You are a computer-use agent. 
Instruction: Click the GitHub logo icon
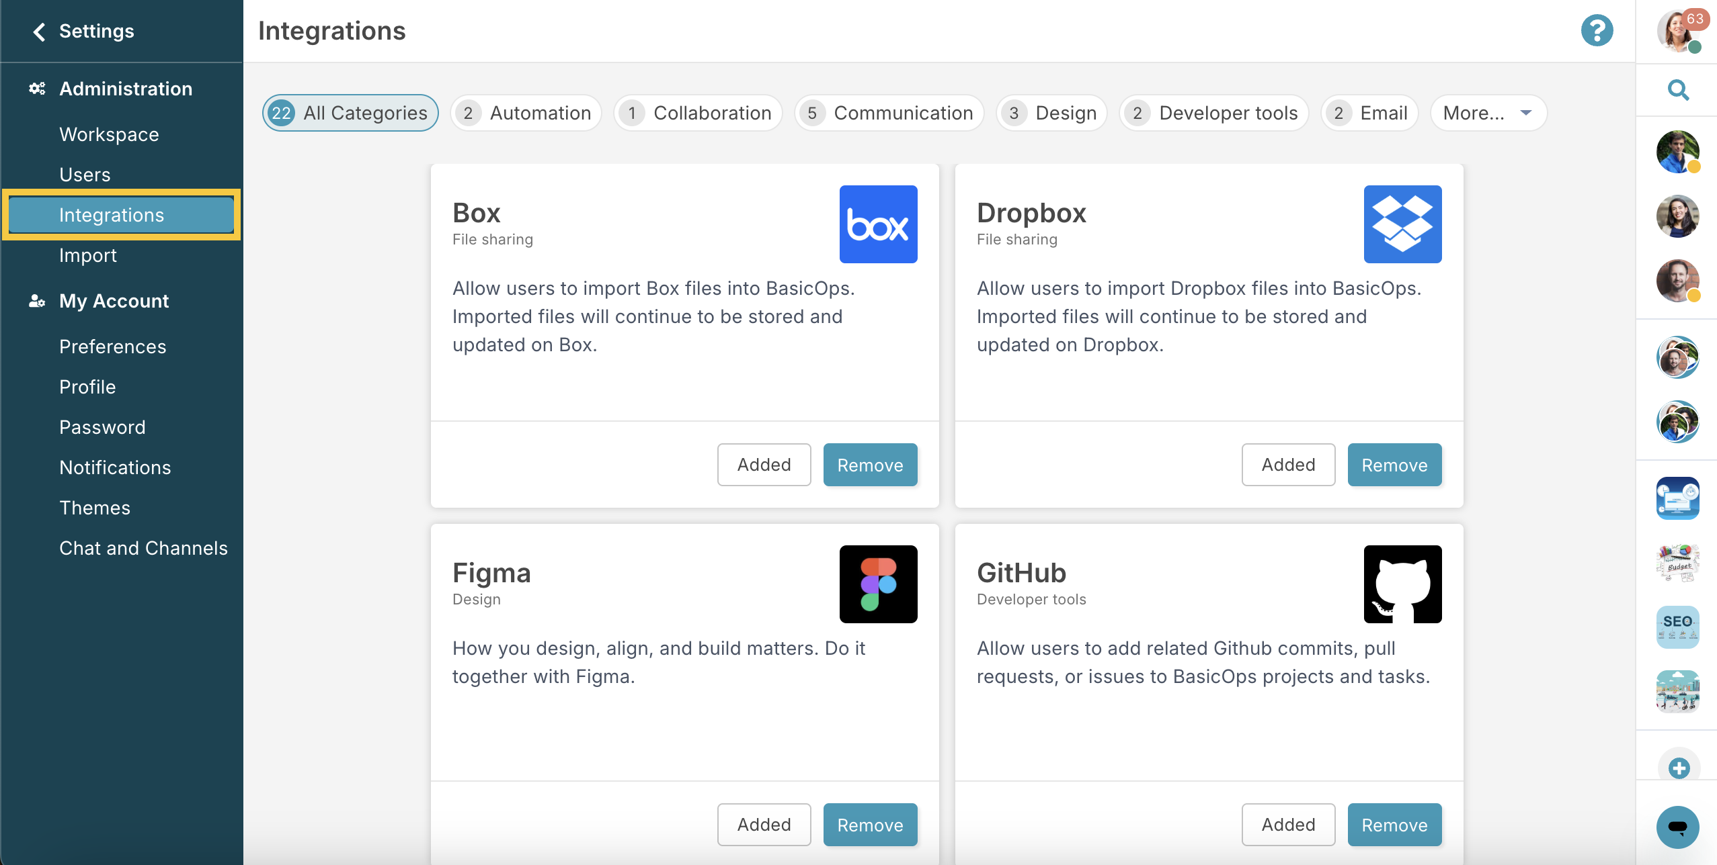coord(1402,584)
